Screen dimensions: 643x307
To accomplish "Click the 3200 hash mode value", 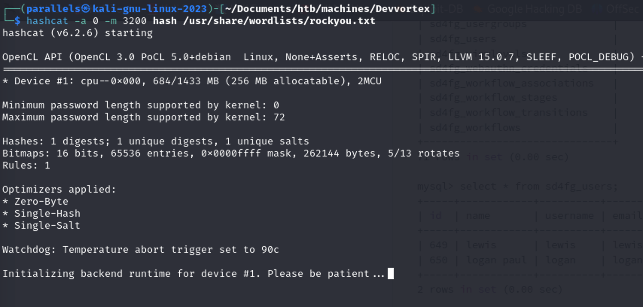I will point(134,21).
